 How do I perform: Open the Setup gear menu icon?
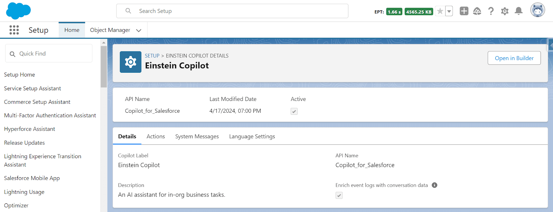point(505,11)
